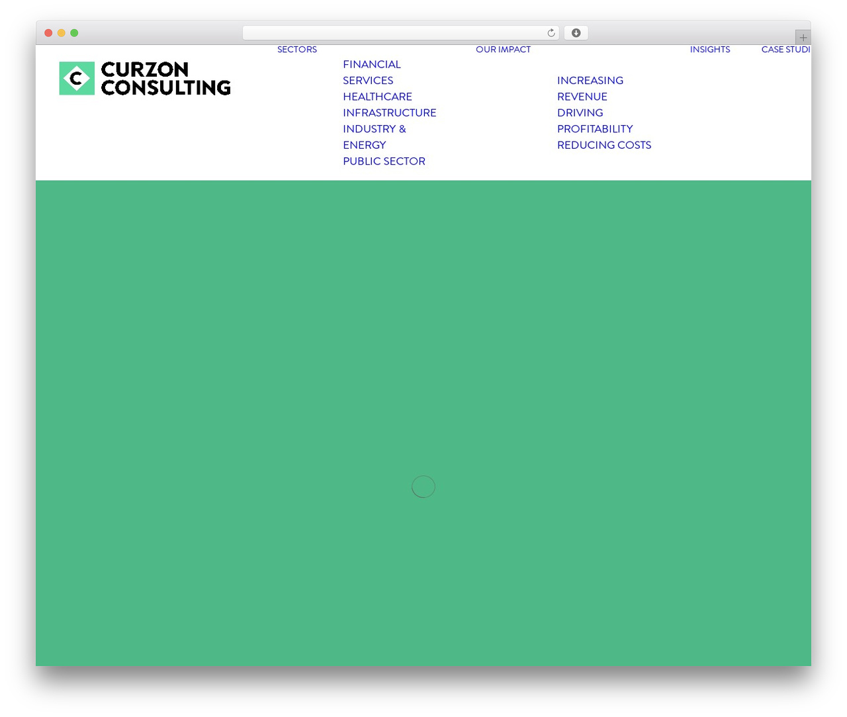Open the Infrastructure sector link

coord(390,112)
